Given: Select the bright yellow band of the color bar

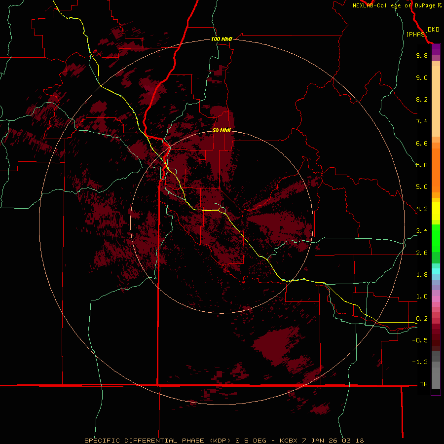Looking at the screenshot, I should (x=436, y=211).
